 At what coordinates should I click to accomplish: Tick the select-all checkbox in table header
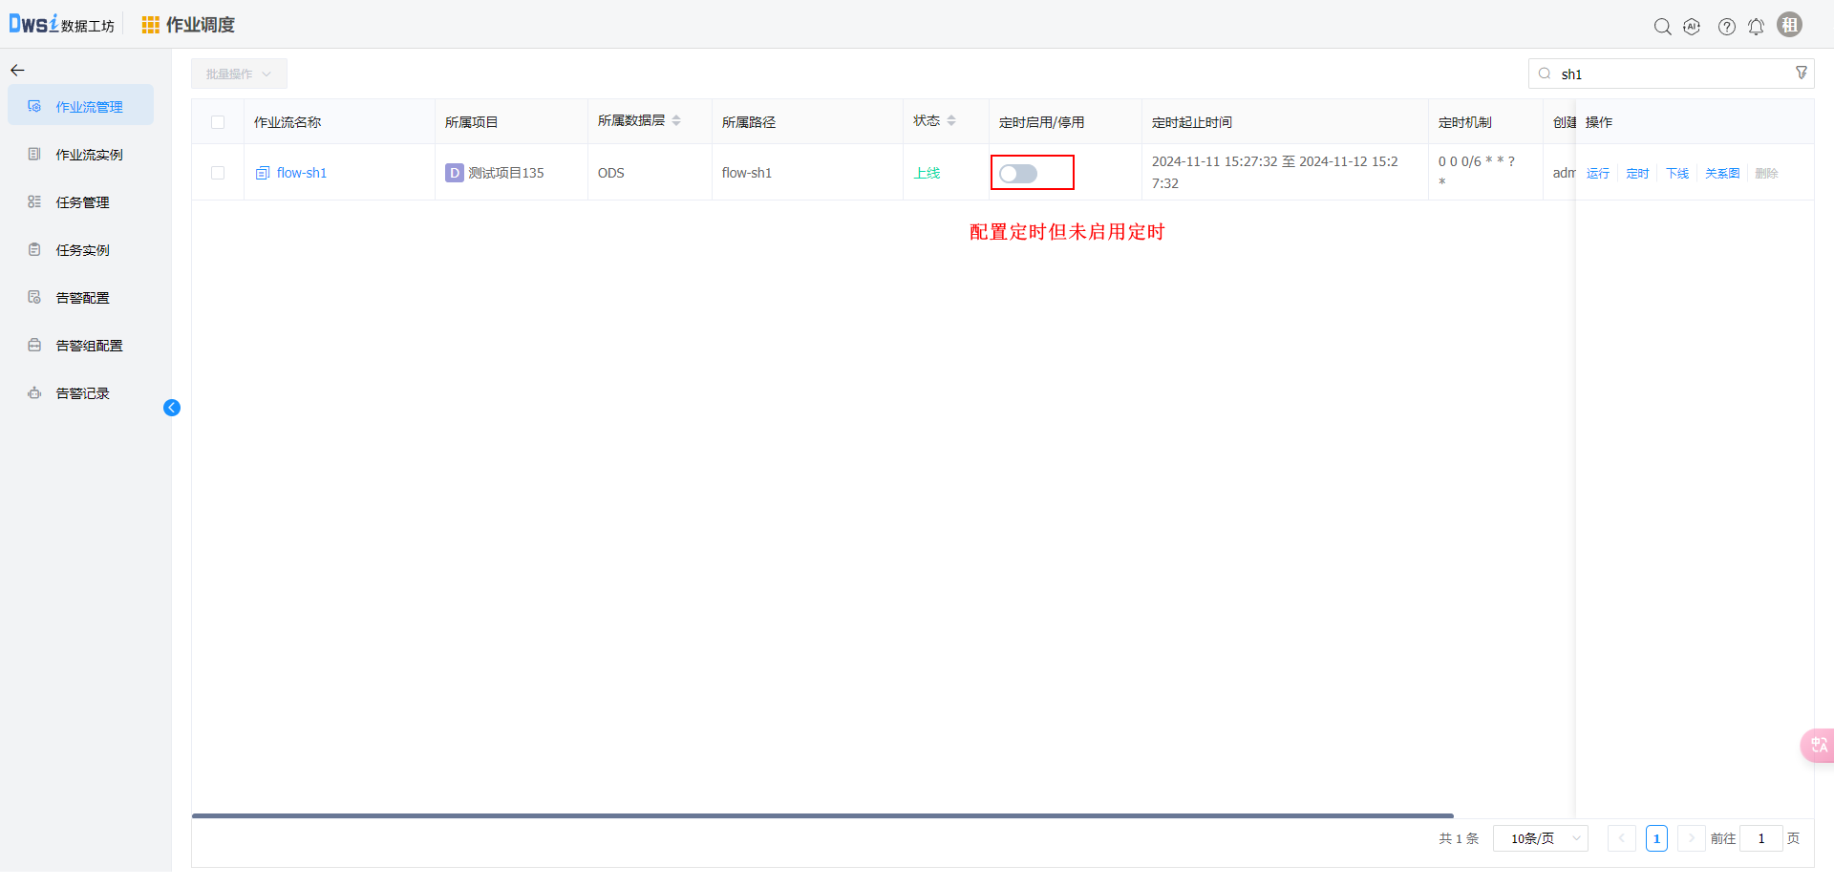point(218,122)
